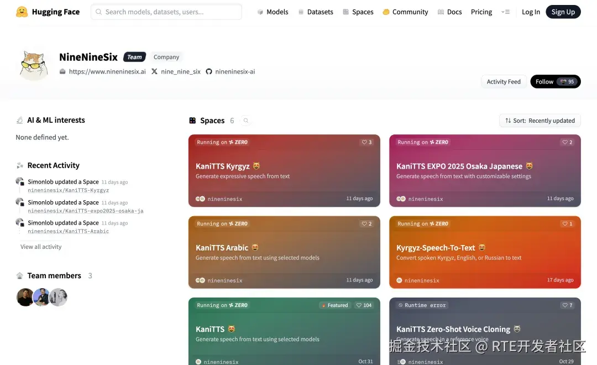Viewport: 597px width, 365px height.
Task: Click the Sign Up button
Action: coord(563,12)
